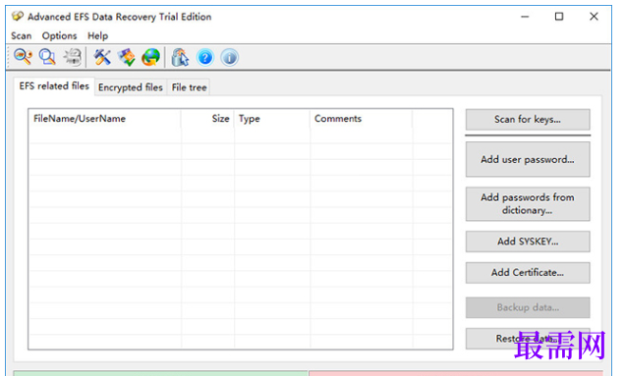Click the scan for encrypted files icon

click(47, 57)
